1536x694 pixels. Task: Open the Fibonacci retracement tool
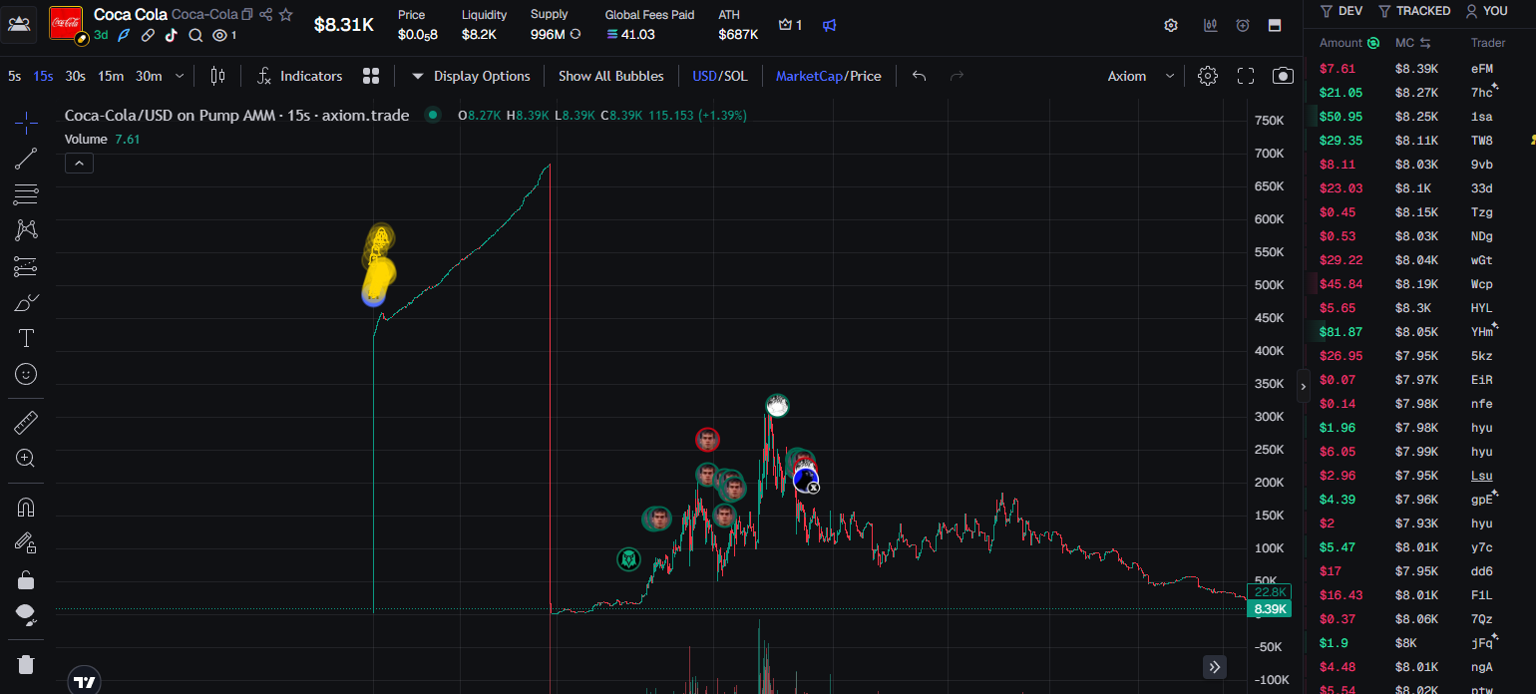26,194
